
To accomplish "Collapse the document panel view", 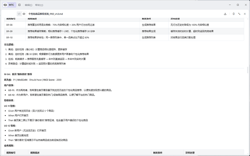I will (239, 14).
